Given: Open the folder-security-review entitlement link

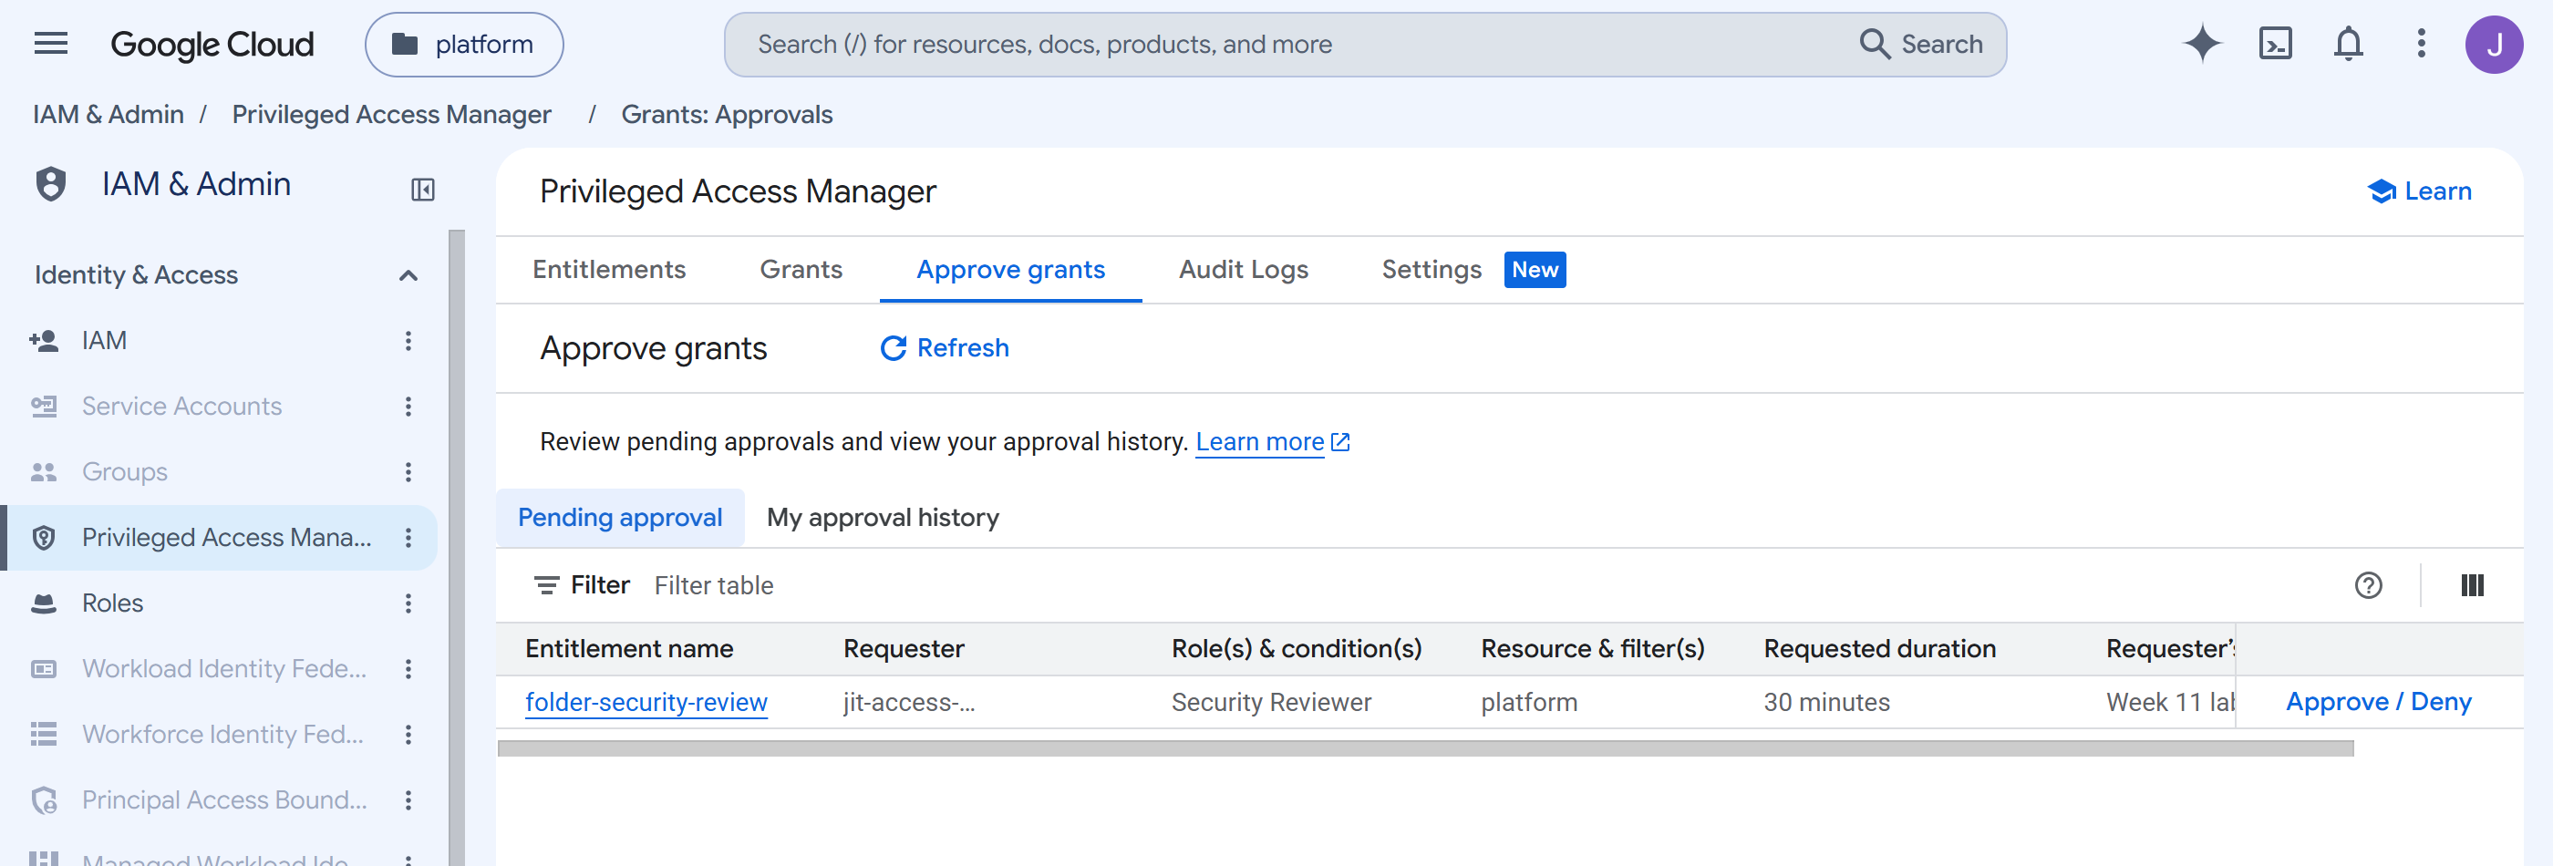Looking at the screenshot, I should click(x=646, y=703).
